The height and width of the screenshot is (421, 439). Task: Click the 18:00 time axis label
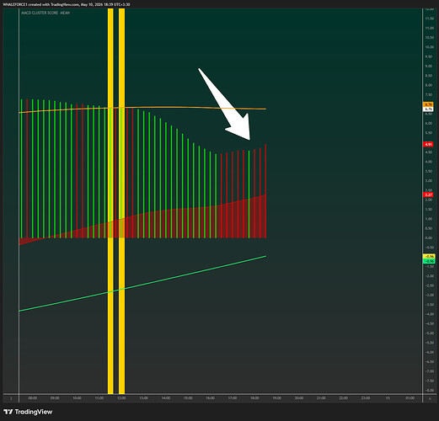[x=254, y=398]
